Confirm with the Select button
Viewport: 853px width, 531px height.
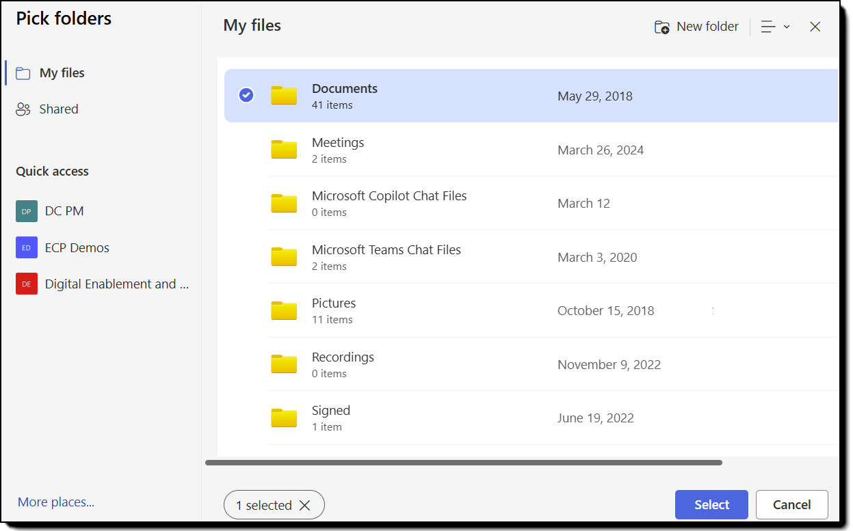711,504
